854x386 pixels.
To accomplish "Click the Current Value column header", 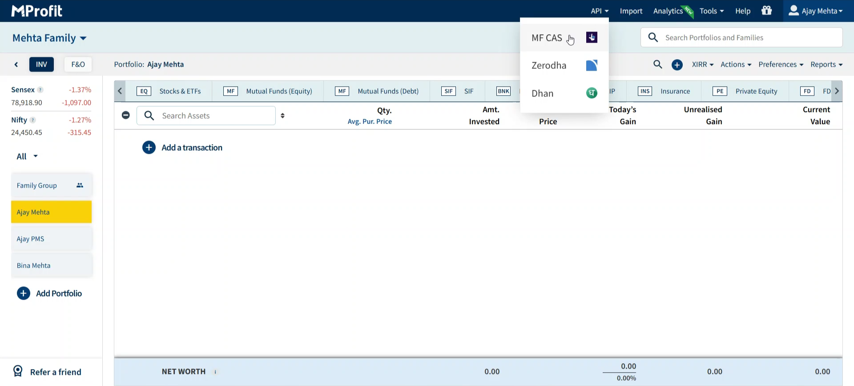I will 817,116.
